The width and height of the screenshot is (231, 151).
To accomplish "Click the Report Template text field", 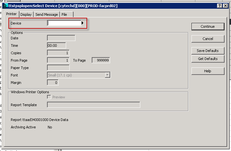I will pos(94,105).
